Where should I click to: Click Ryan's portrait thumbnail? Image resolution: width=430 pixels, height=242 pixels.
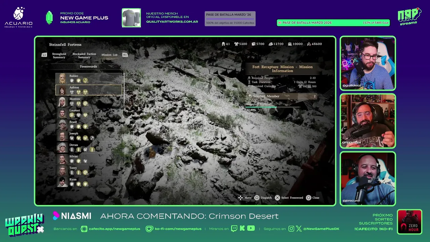point(62,182)
